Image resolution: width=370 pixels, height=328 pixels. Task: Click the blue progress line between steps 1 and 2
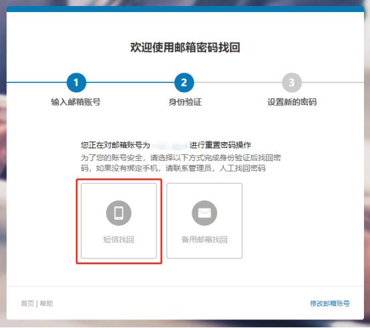point(130,83)
